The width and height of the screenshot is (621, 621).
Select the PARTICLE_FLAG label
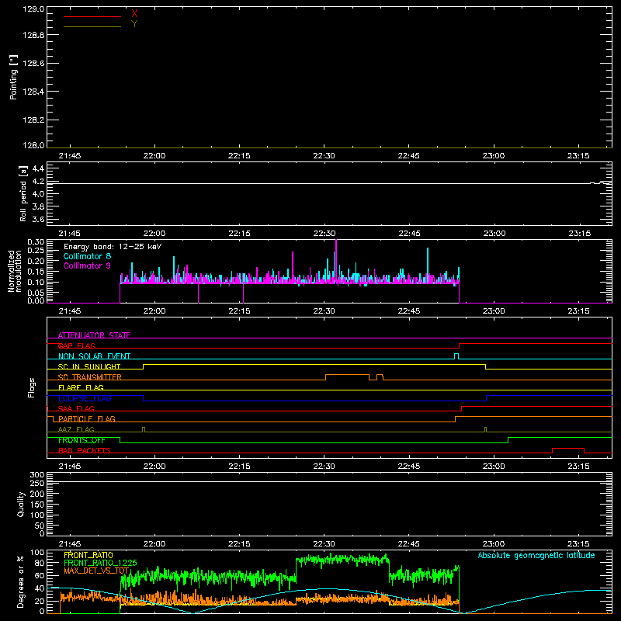87,418
